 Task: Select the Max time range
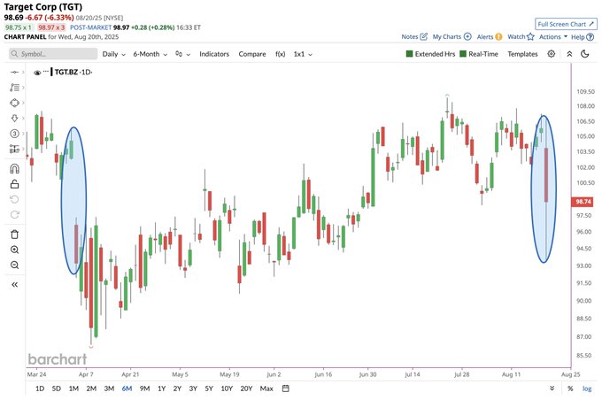pos(266,388)
